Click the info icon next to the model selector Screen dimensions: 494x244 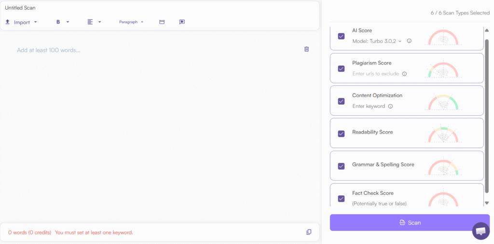tap(409, 41)
